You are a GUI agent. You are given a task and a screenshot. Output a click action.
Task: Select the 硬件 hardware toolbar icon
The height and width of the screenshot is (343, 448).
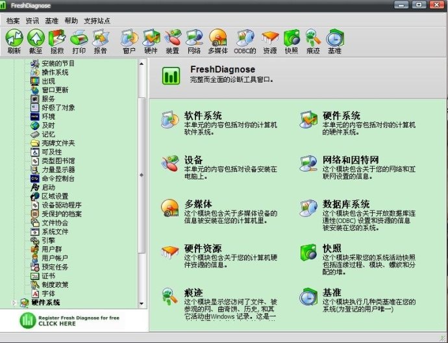coord(151,38)
